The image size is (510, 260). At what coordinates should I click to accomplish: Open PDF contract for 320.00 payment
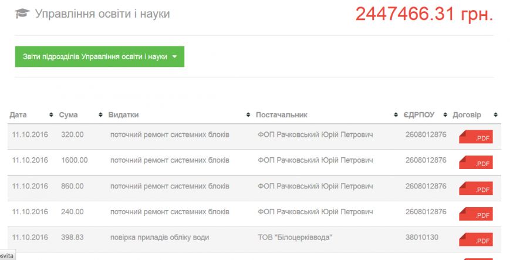pos(476,137)
